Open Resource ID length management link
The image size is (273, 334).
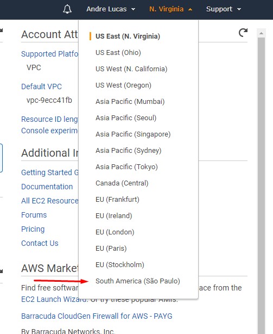click(50, 119)
